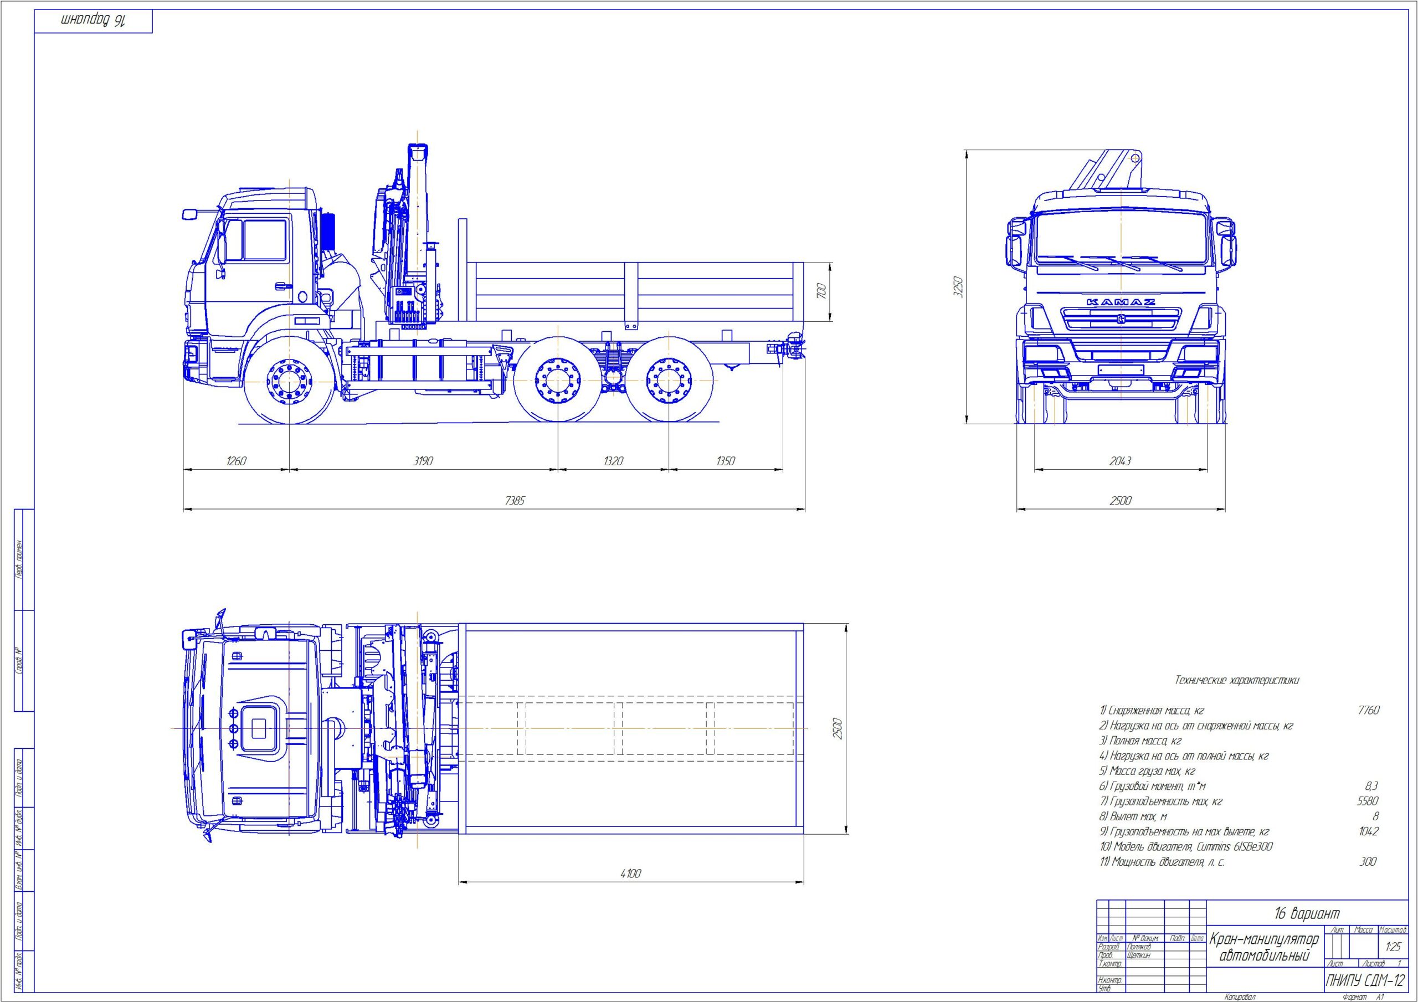Select the 'Технические характеристики' heading
Image resolution: width=1418 pixels, height=1002 pixels.
click(x=1236, y=680)
